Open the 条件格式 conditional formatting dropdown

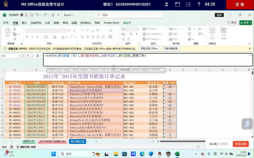(x=150, y=29)
